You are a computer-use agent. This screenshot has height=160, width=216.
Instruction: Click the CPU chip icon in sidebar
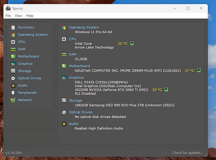pos(13,42)
